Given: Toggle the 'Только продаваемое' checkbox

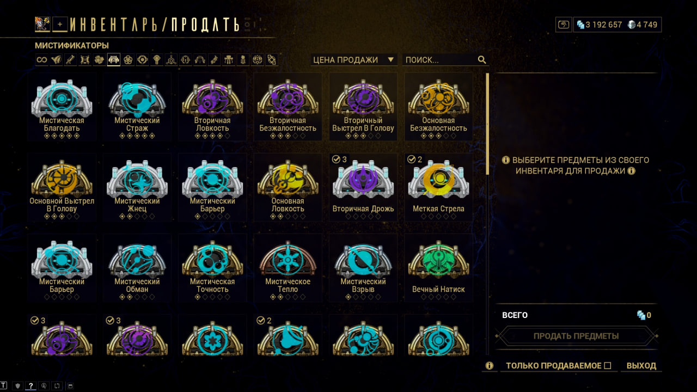Looking at the screenshot, I should tap(608, 366).
